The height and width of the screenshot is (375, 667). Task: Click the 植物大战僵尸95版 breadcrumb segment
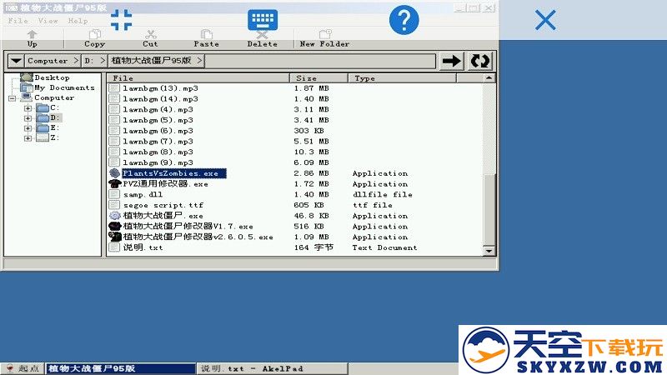[152, 61]
